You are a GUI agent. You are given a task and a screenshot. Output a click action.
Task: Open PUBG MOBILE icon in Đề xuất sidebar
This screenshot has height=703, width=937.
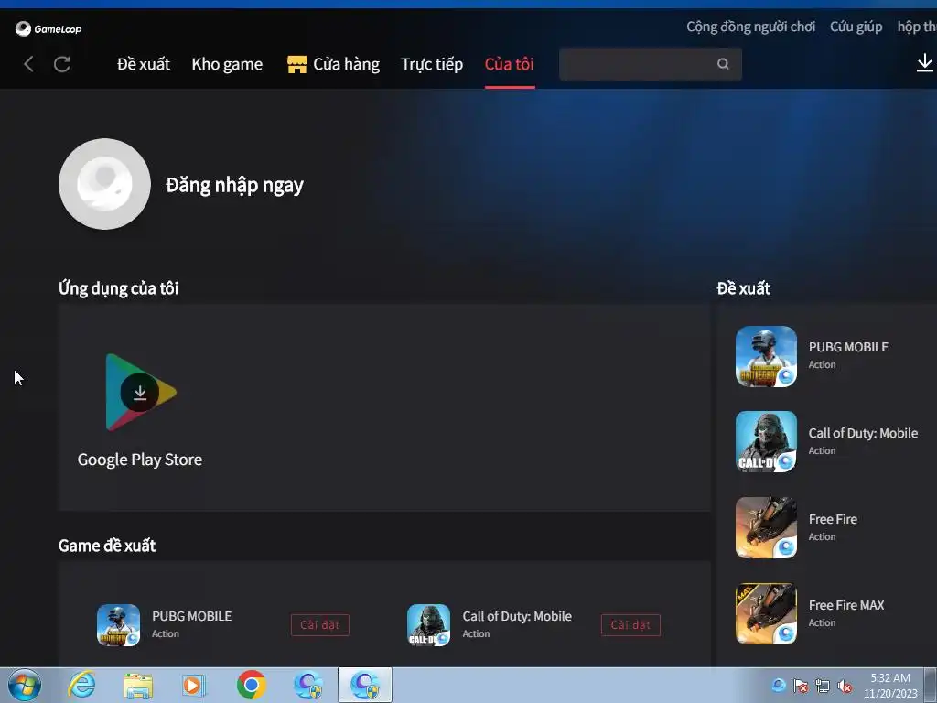(766, 356)
